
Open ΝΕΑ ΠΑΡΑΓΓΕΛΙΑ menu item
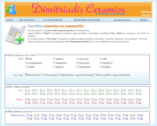(27, 20)
